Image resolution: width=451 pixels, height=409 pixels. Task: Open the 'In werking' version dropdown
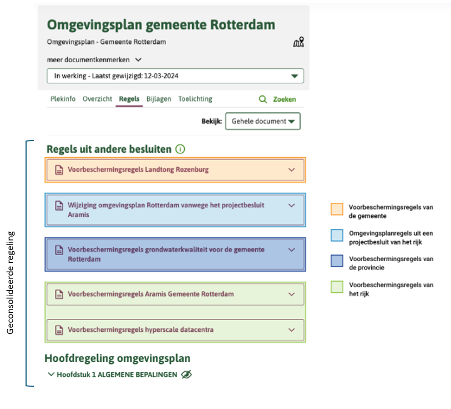[x=294, y=76]
